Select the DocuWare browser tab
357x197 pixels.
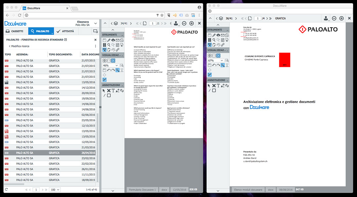point(46,8)
